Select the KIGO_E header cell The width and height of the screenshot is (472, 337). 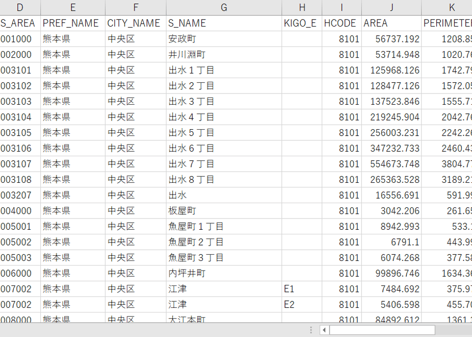click(302, 23)
